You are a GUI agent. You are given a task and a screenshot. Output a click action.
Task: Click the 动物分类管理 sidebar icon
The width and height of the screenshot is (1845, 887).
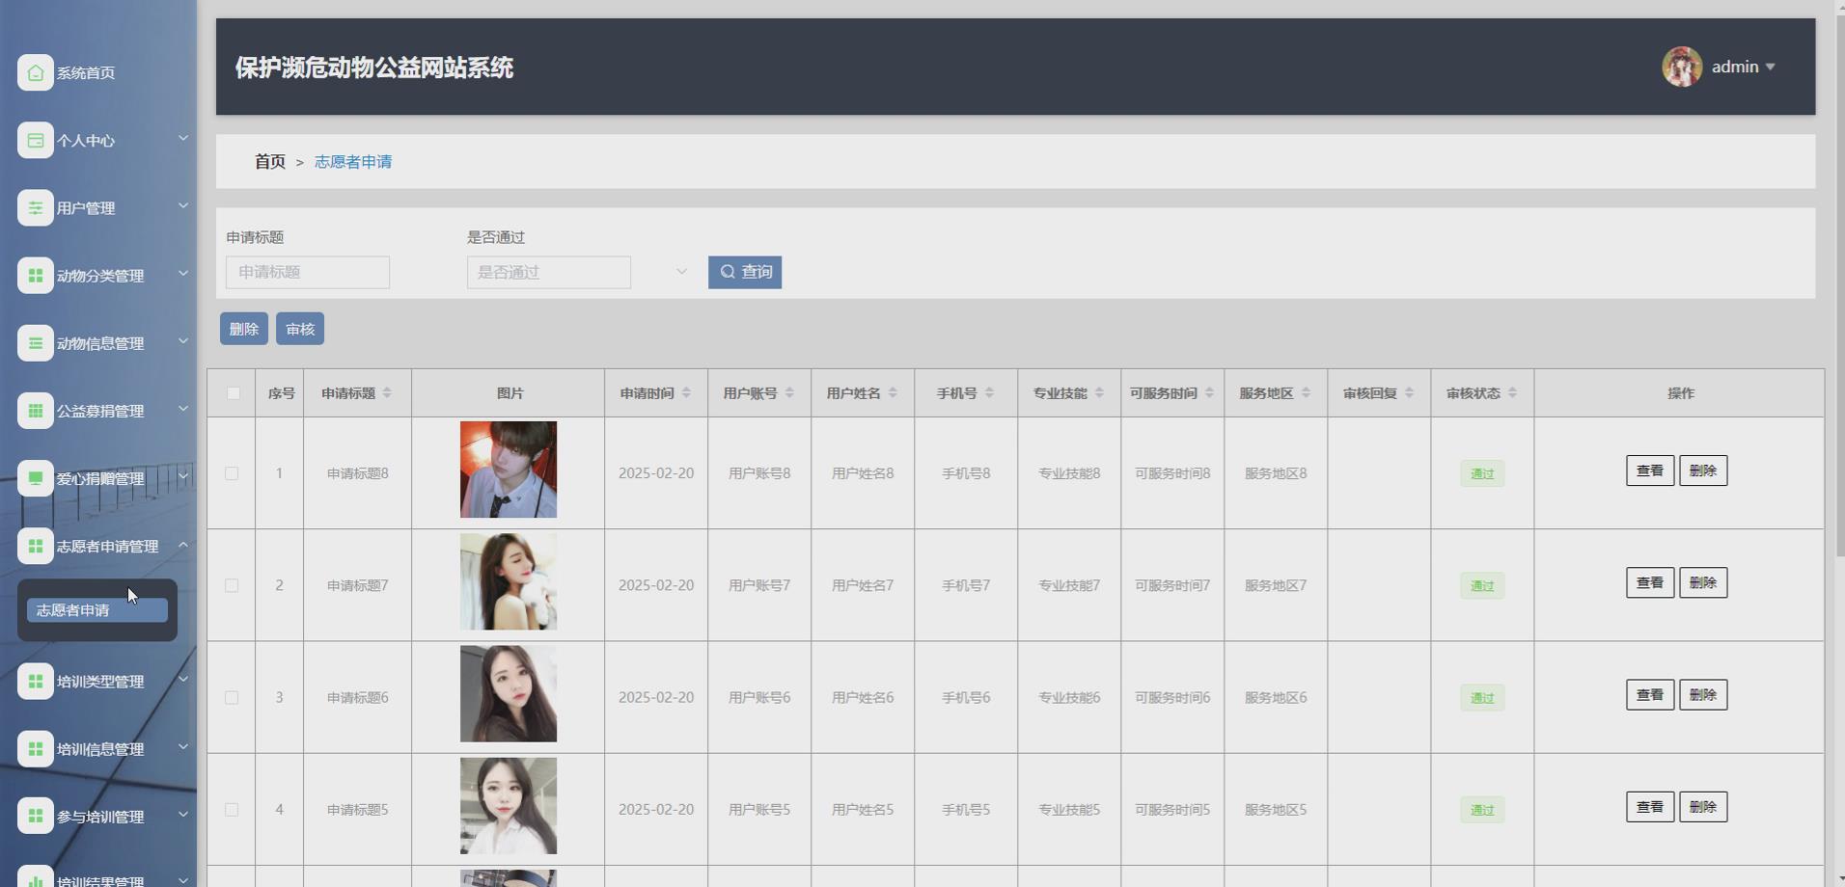point(36,275)
